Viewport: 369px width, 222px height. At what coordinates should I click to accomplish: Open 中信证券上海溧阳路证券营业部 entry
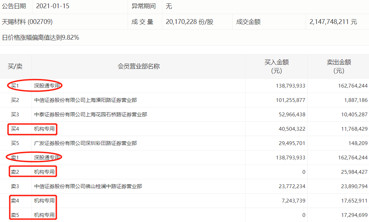click(86, 100)
